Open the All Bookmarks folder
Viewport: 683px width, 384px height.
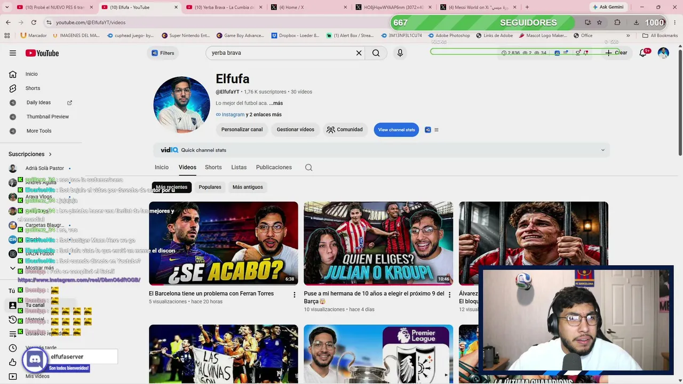pos(660,36)
